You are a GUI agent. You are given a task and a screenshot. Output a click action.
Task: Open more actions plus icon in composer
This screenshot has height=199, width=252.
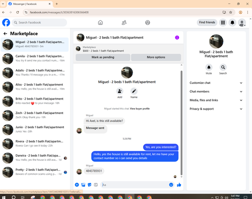click(x=77, y=185)
